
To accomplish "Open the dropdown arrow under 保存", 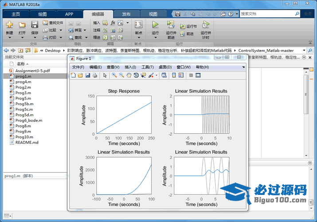I will pos(35,38).
